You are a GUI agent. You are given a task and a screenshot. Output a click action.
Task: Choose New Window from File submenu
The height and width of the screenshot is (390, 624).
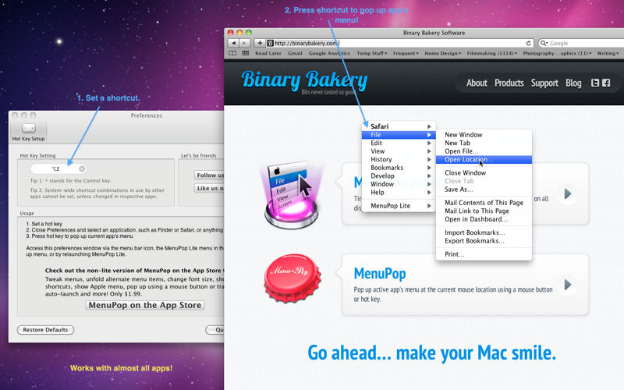(484, 134)
